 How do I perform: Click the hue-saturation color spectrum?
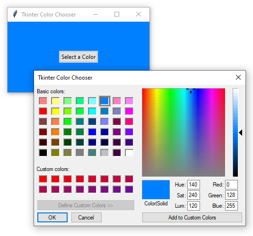[x=183, y=132]
